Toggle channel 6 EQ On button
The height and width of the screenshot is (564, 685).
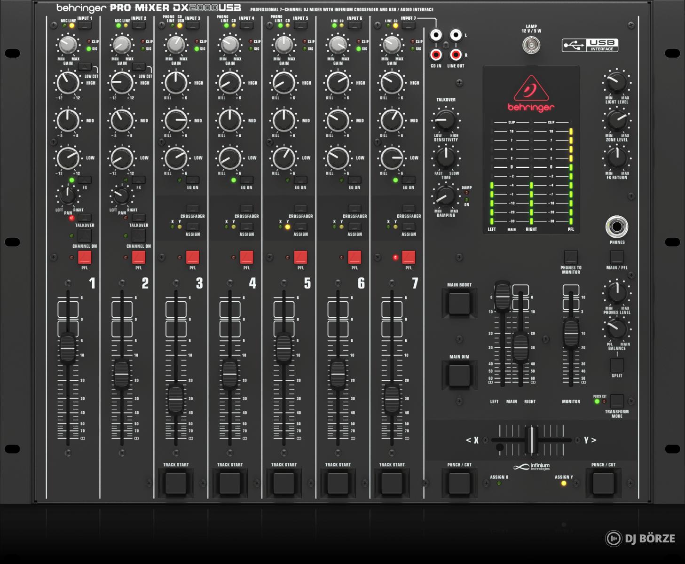point(354,180)
